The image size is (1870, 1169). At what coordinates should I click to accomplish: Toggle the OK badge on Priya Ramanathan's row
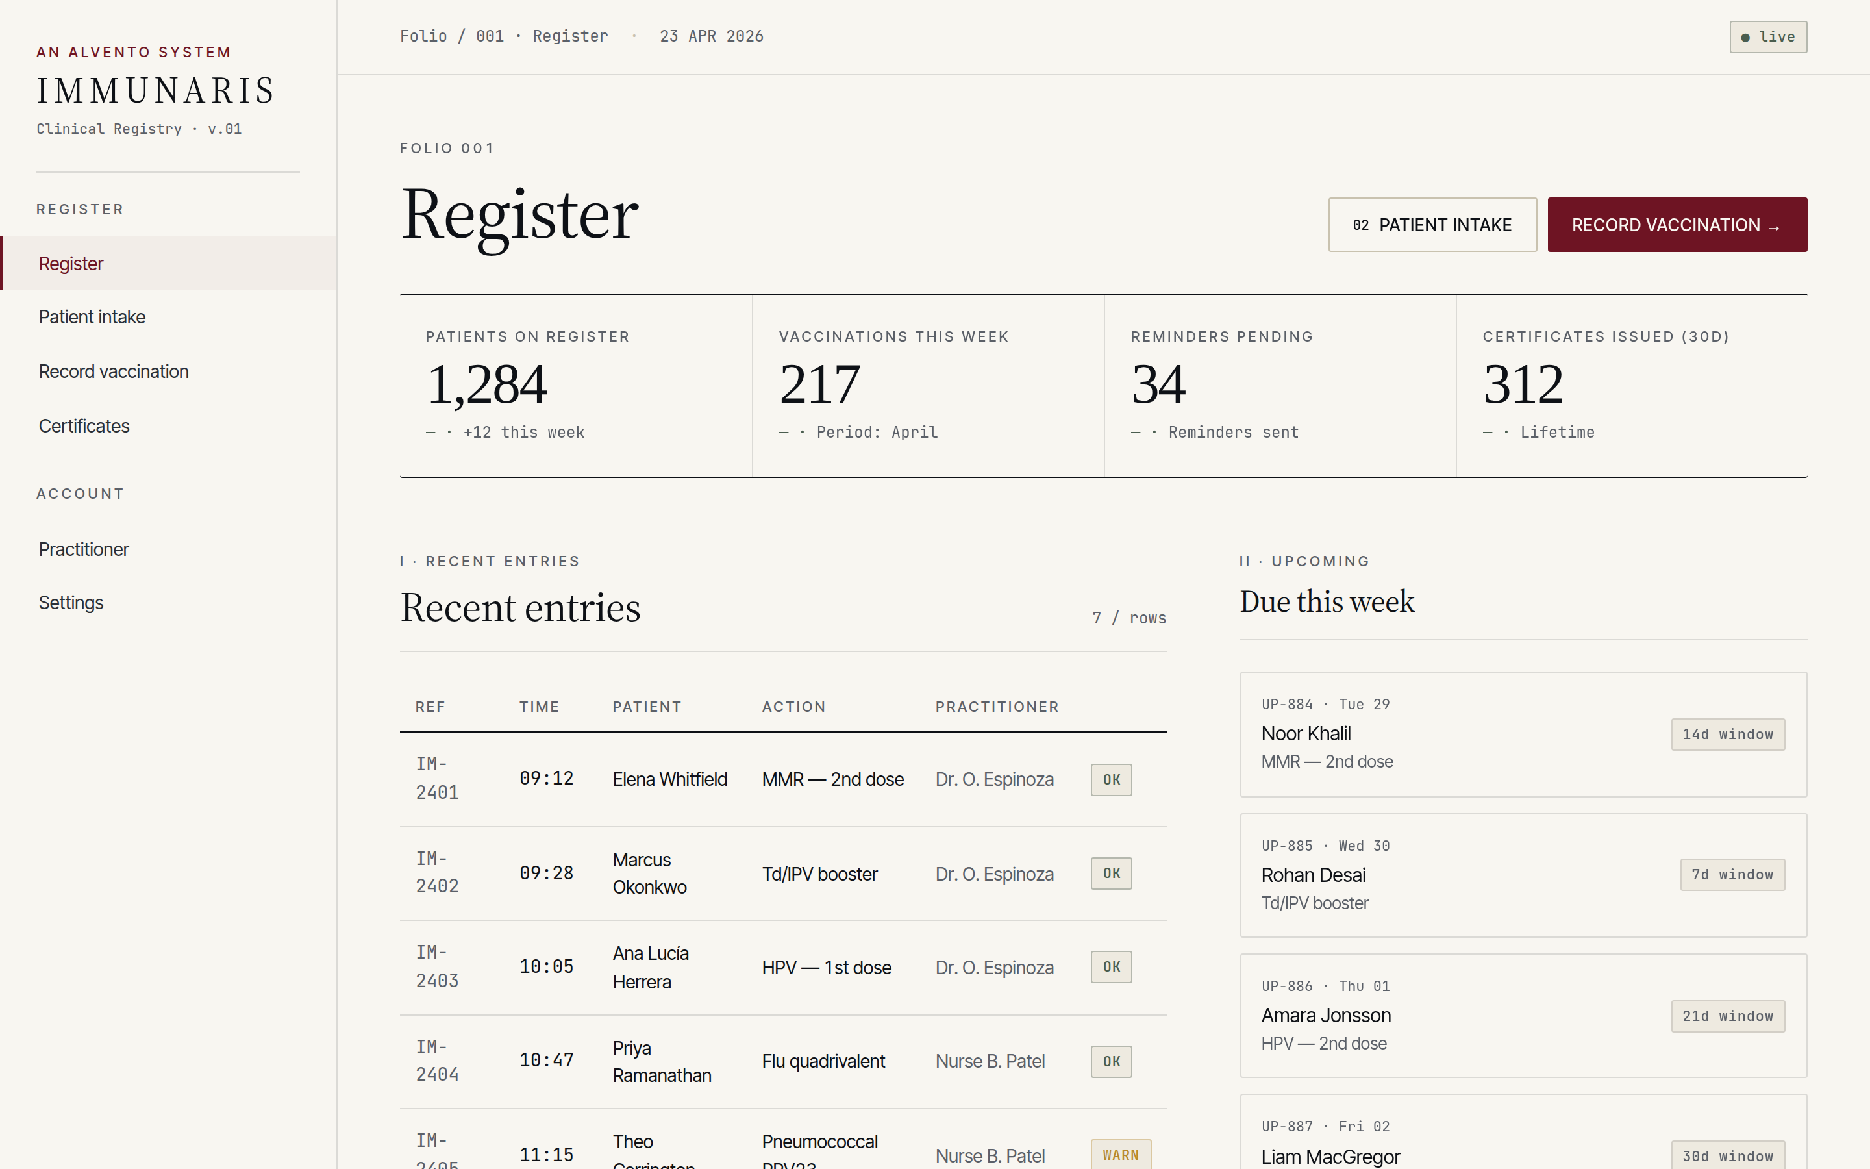point(1110,1061)
